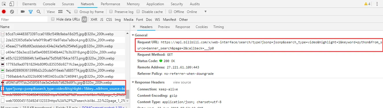Select request 2da325365d6a0e1efa0f19baf516e97eba7a8bc4.png
Viewport: 383px width, 108px height.
pos(63,40)
